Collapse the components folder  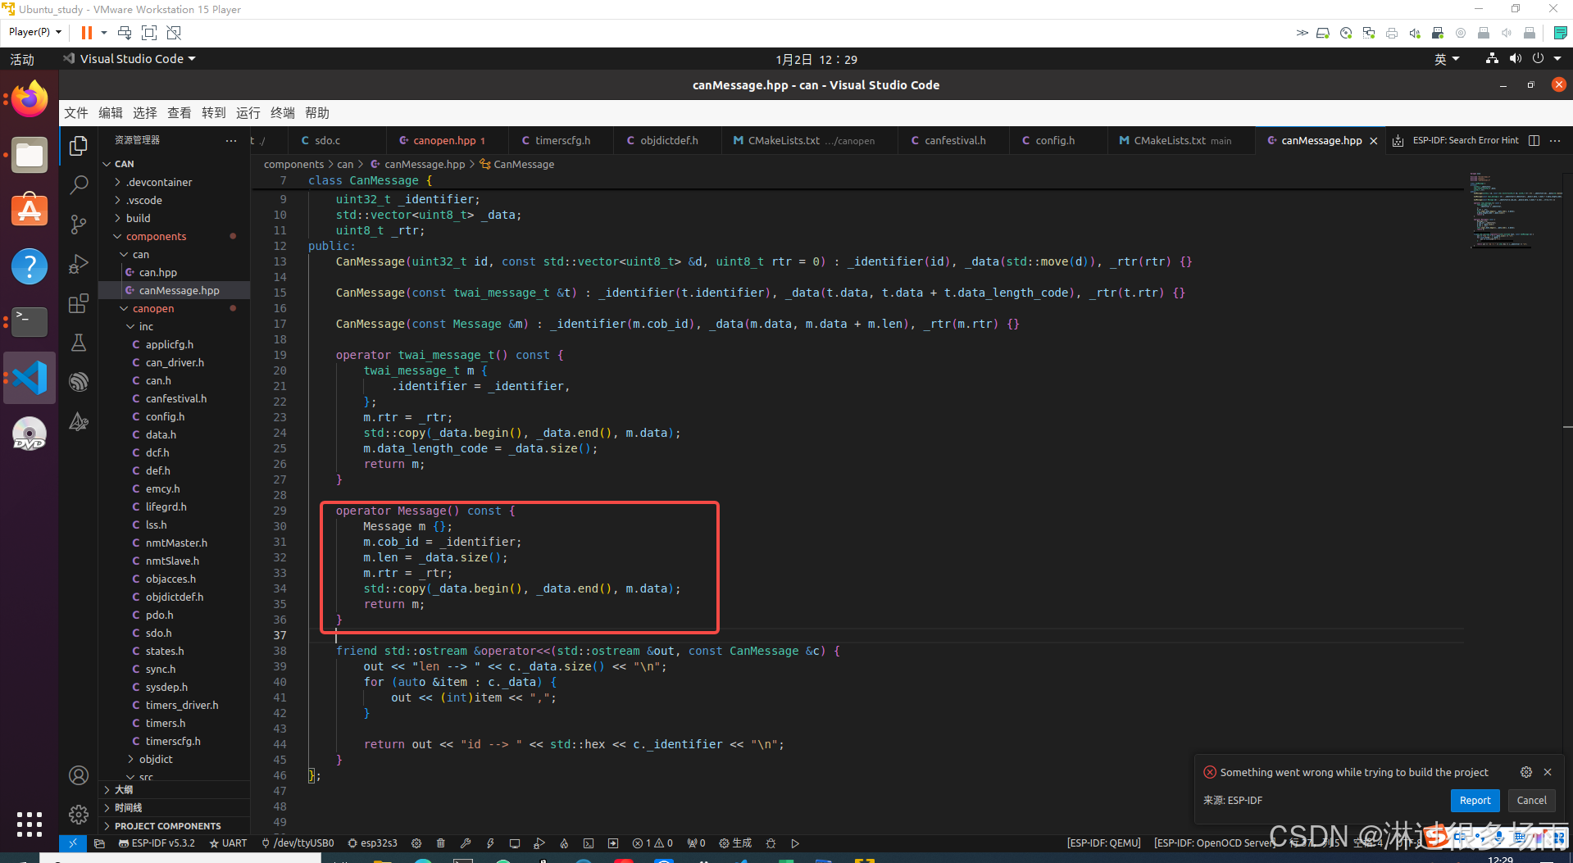pyautogui.click(x=174, y=236)
